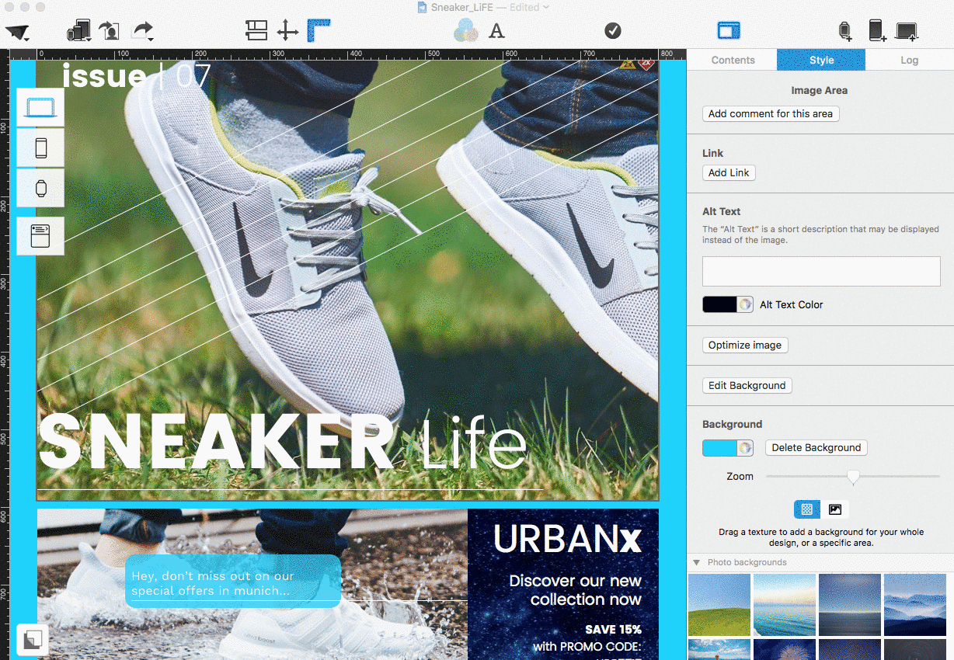Screen dimensions: 954x660
Task: Switch to the Contents tab
Action: coord(733,60)
